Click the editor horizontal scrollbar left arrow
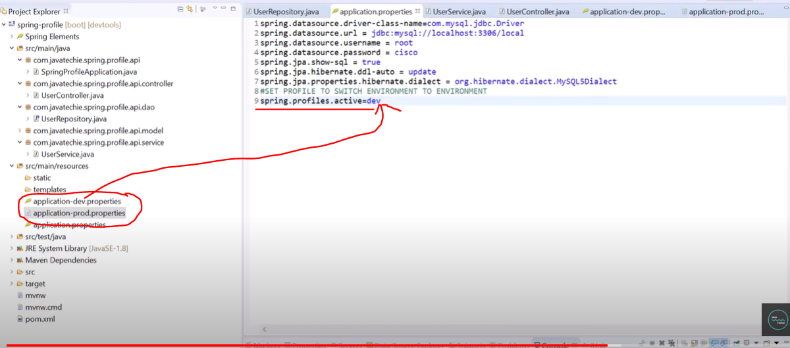Viewport: 790px width, 348px height. tap(265, 329)
